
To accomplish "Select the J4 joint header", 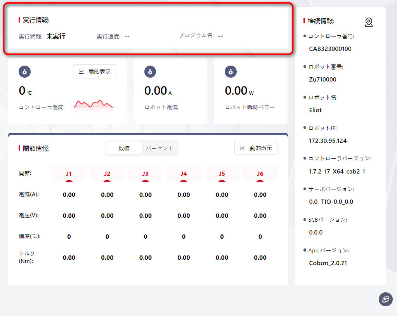I will tap(184, 174).
